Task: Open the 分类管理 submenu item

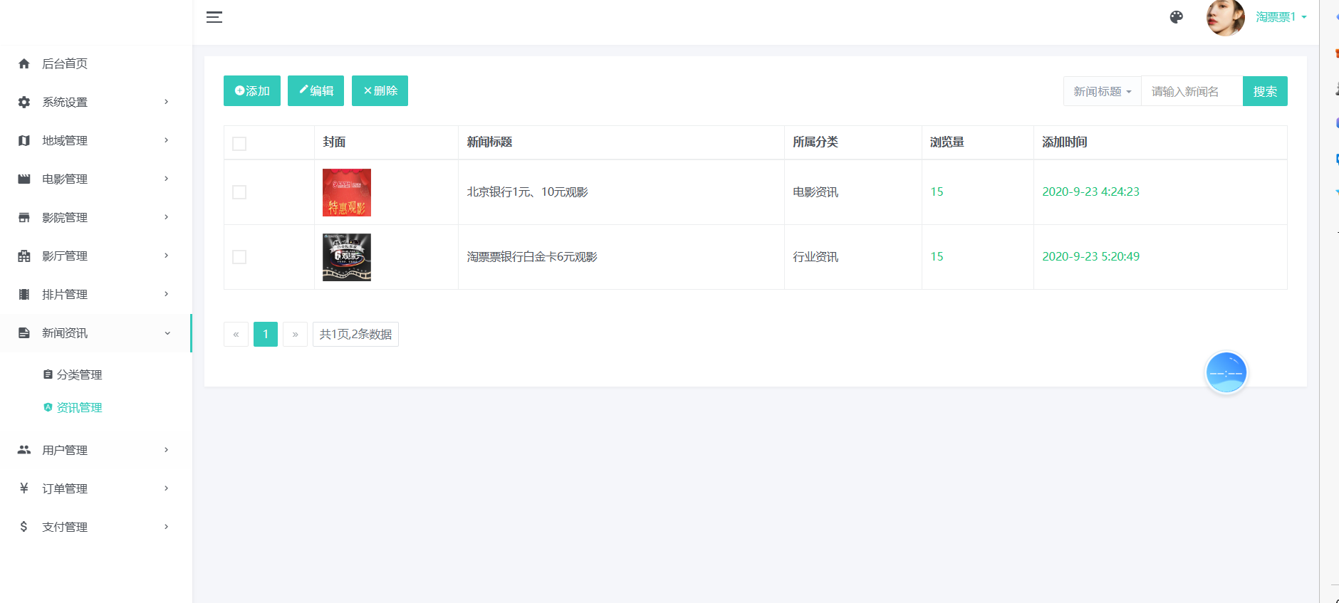Action: tap(79, 375)
